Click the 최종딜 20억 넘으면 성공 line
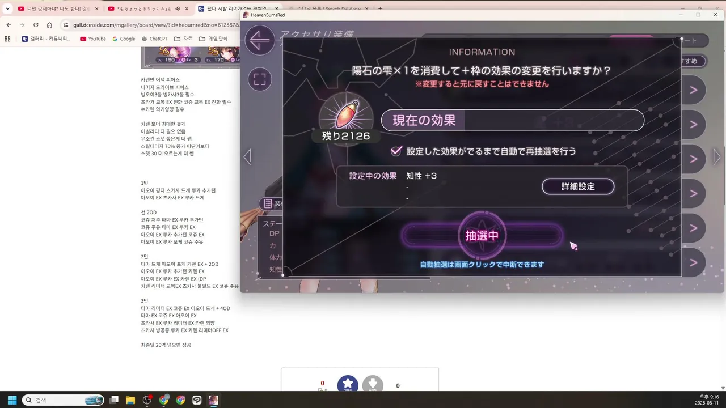This screenshot has height=408, width=726. click(166, 345)
